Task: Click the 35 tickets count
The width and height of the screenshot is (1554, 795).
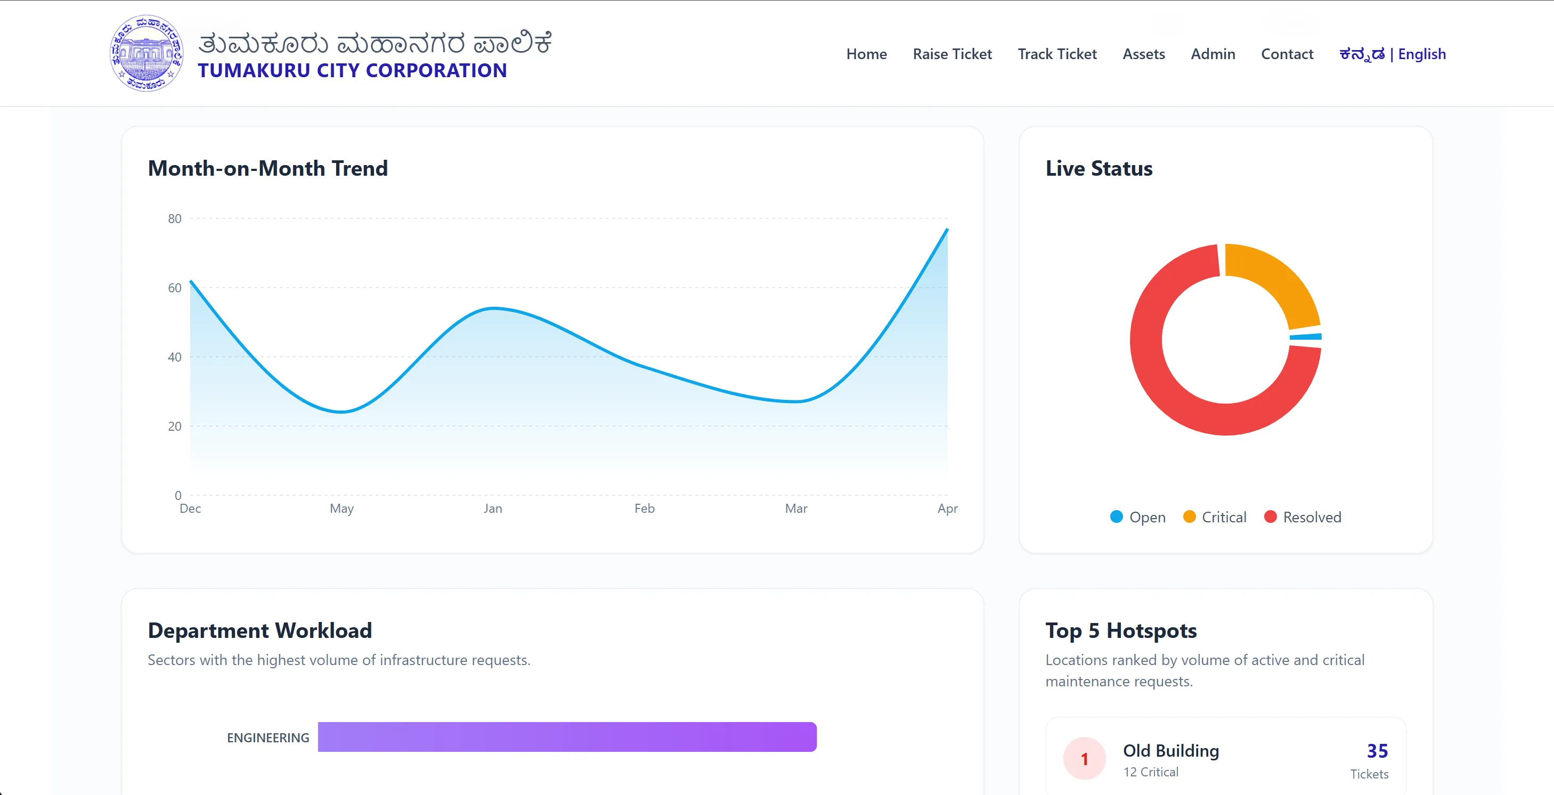Action: [1377, 750]
